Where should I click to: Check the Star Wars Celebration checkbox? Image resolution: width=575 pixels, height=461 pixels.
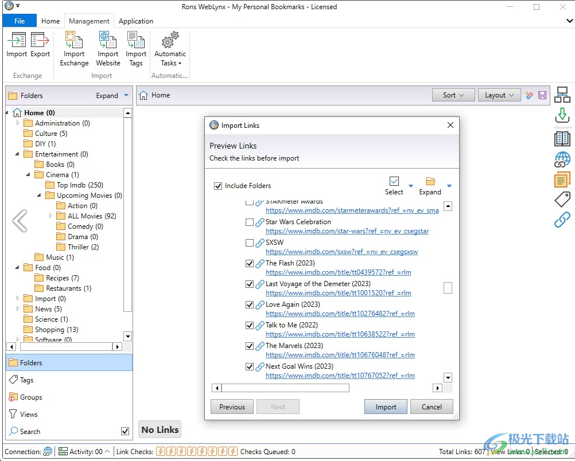(250, 222)
